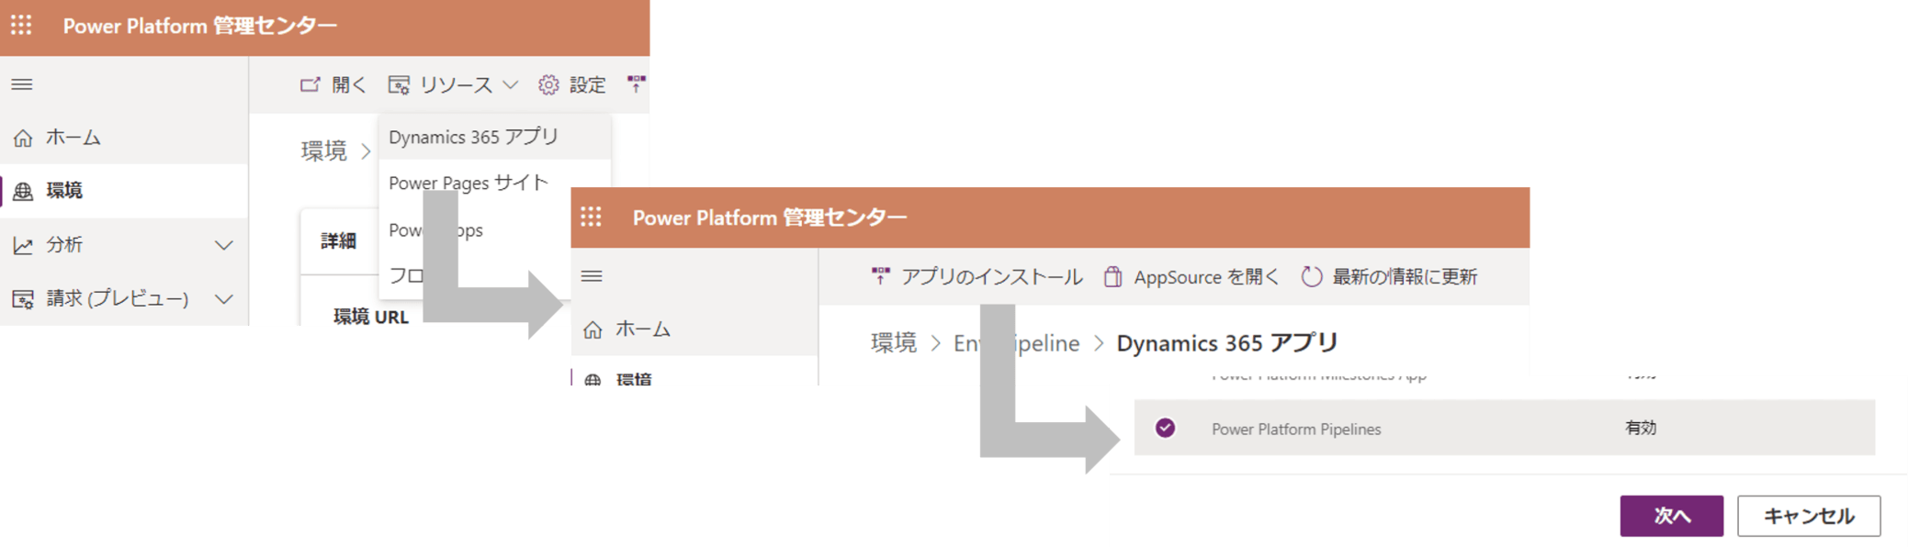
Task: Click 環境 URL label
Action: pos(371,317)
